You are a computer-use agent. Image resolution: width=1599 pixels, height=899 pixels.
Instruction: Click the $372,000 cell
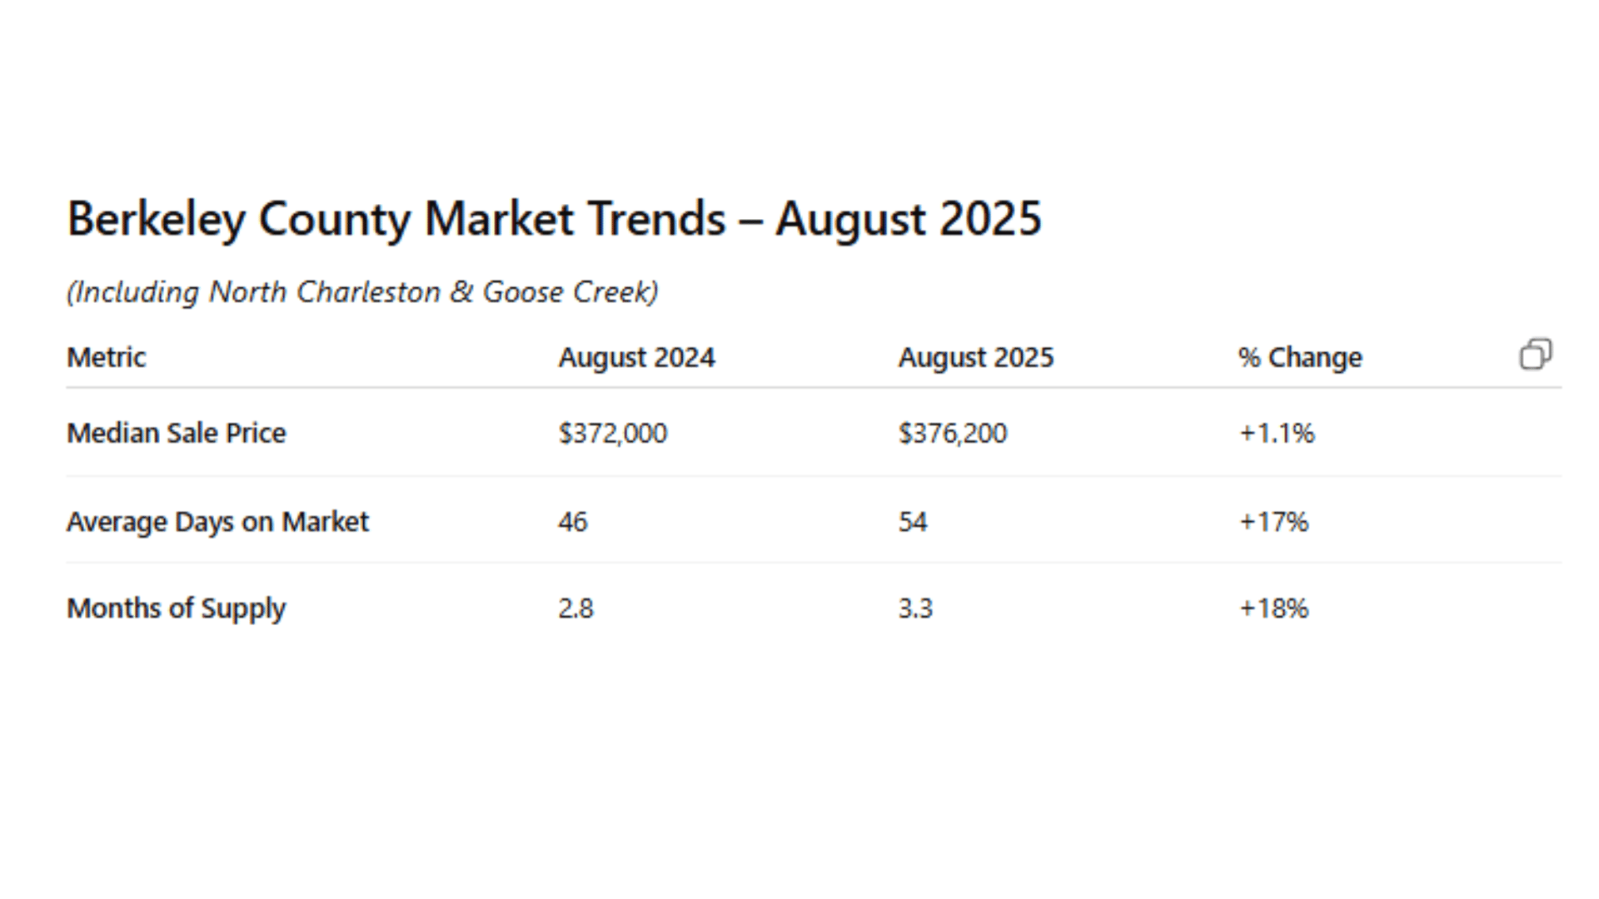(x=612, y=433)
